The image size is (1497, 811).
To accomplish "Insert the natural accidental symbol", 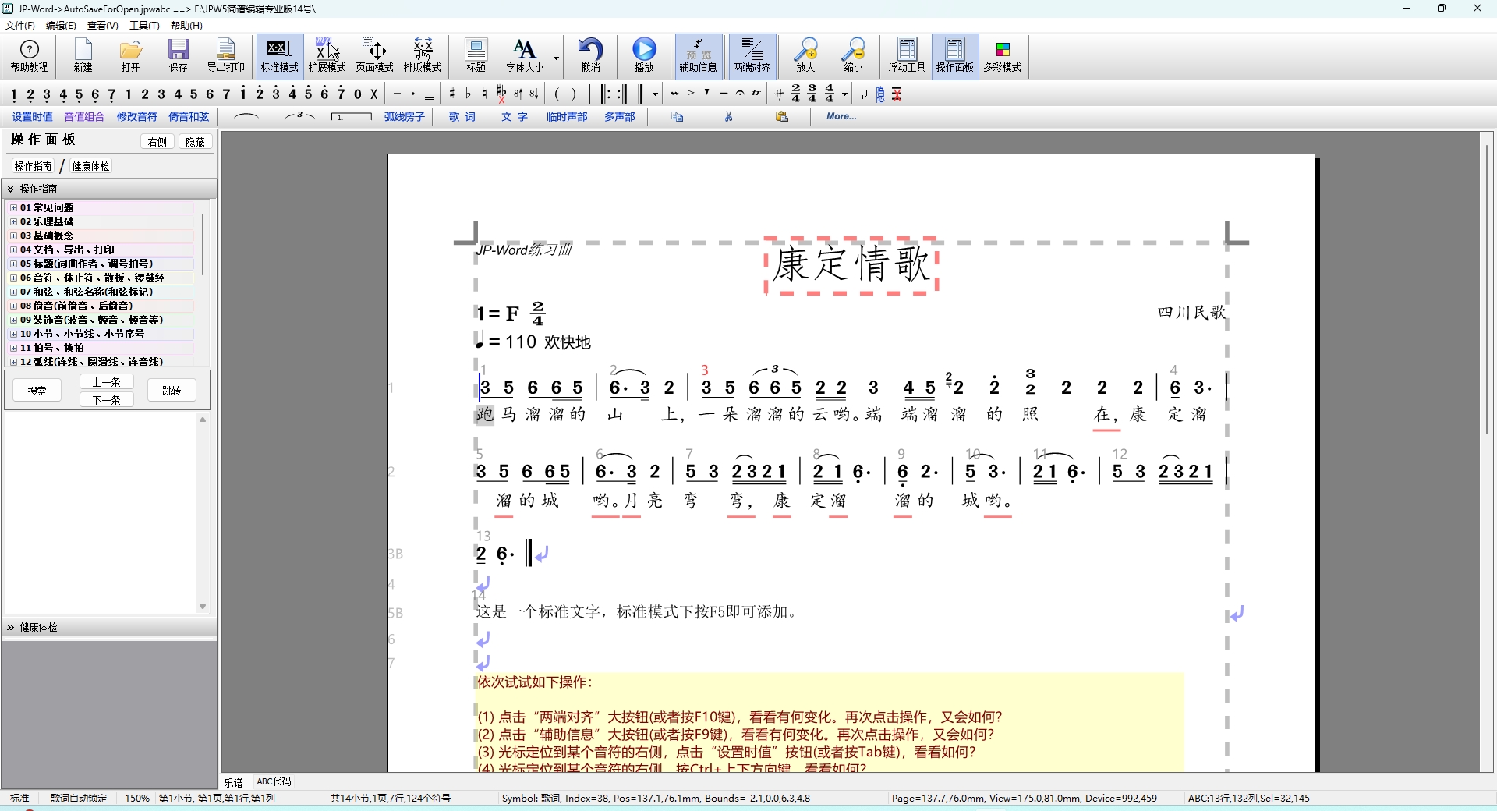I will point(484,94).
